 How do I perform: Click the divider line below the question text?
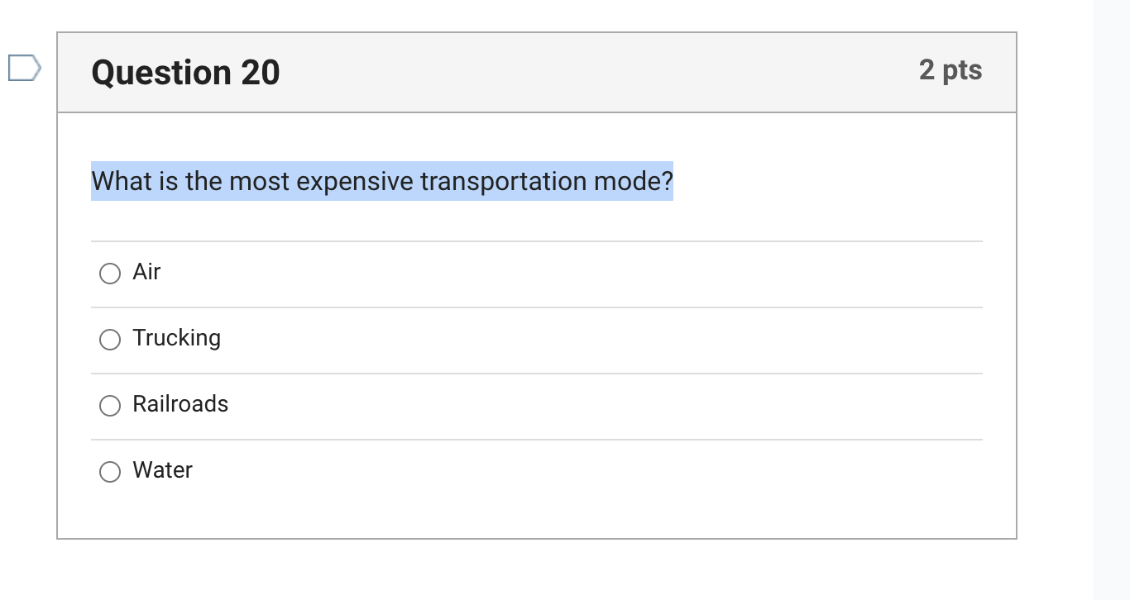pyautogui.click(x=536, y=240)
